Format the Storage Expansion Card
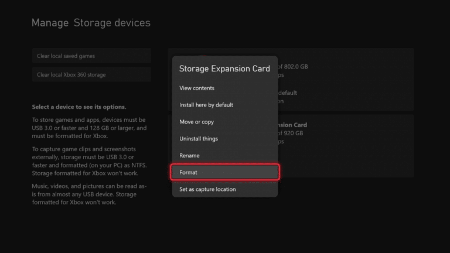Viewport: 450px width, 253px height. point(225,172)
